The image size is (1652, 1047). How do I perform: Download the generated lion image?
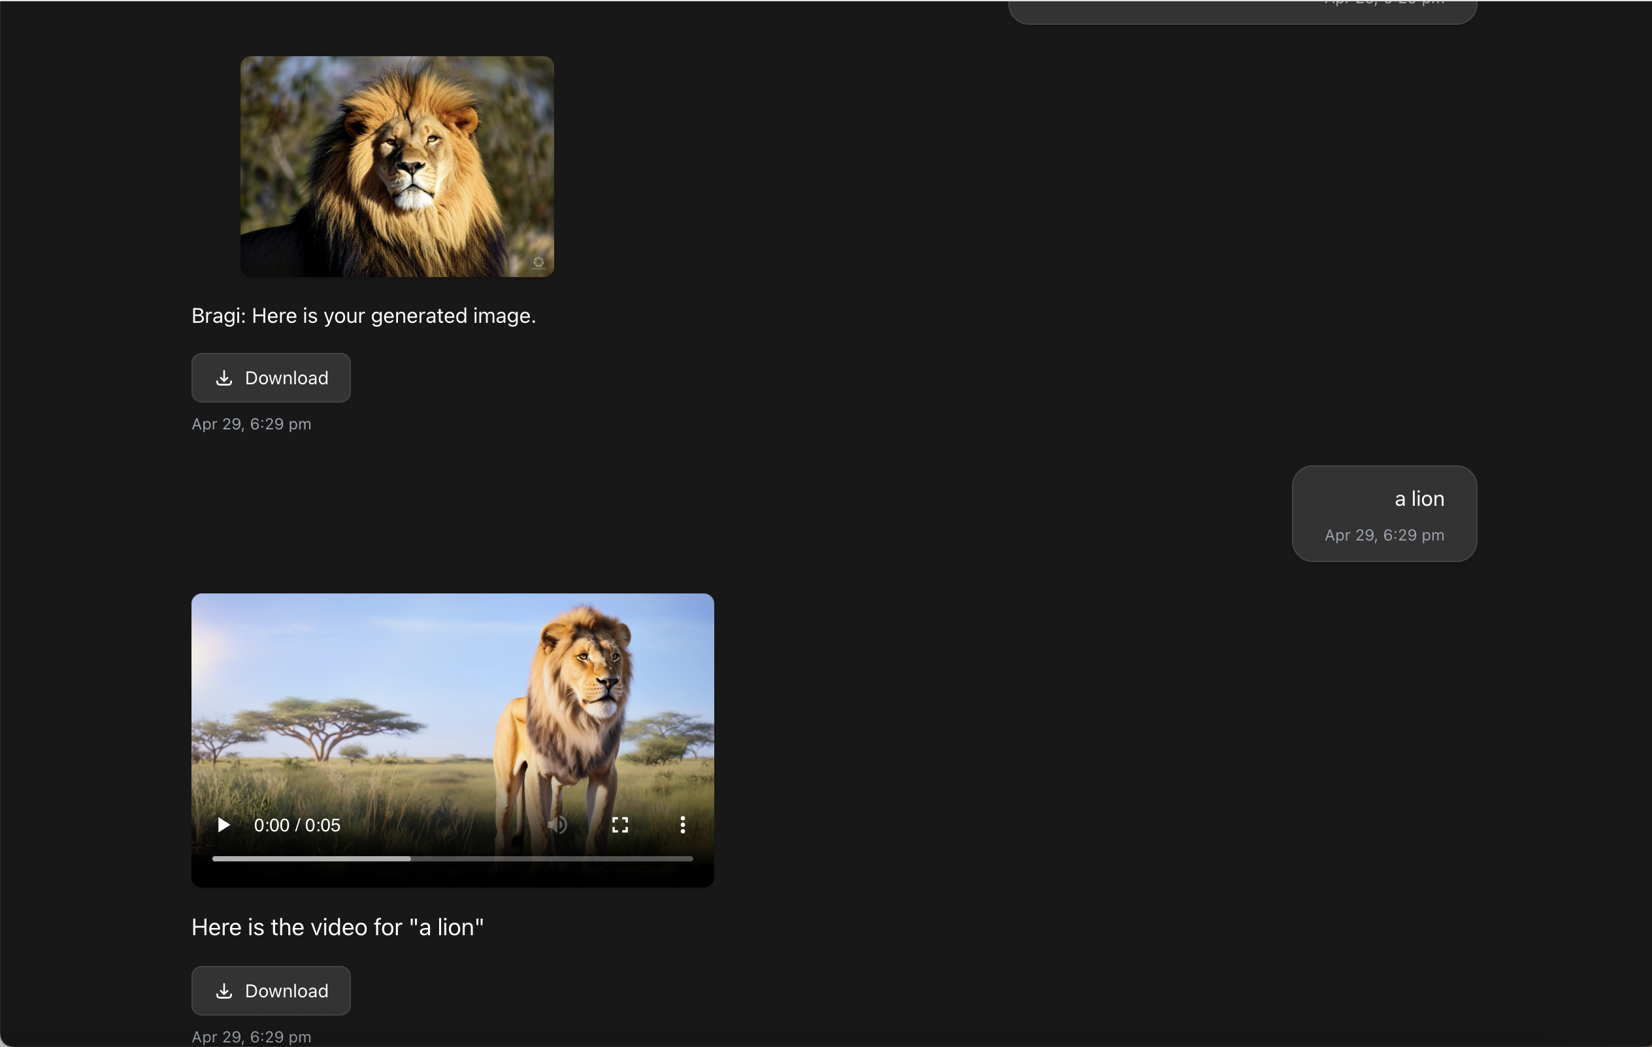(271, 378)
